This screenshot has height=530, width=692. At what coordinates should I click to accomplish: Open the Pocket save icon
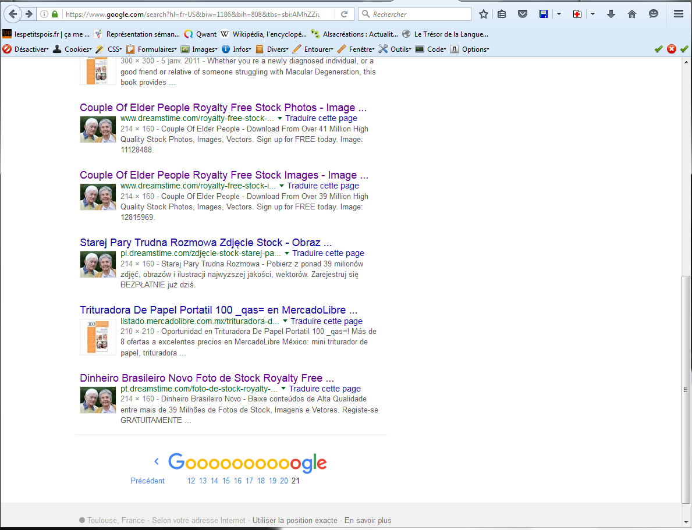pos(523,14)
